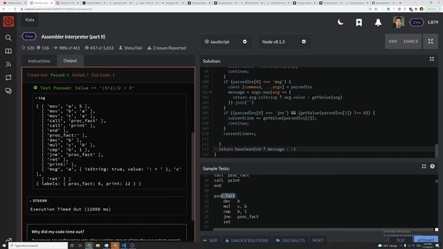The width and height of the screenshot is (443, 249).
Task: Enable EMACS editor mode
Action: (410, 41)
